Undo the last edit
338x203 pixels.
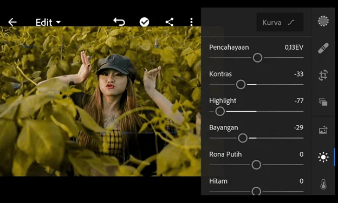(119, 22)
